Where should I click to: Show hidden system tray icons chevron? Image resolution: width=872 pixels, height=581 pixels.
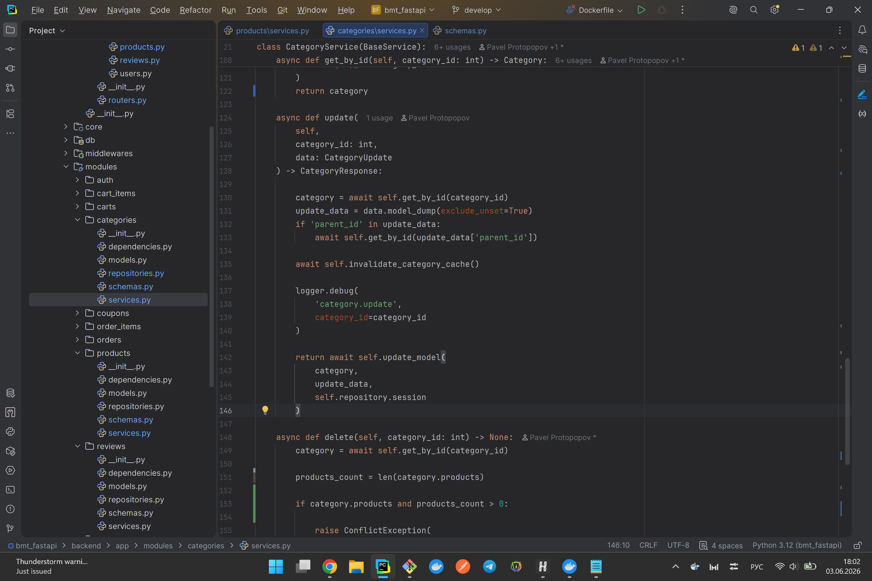coord(675,566)
